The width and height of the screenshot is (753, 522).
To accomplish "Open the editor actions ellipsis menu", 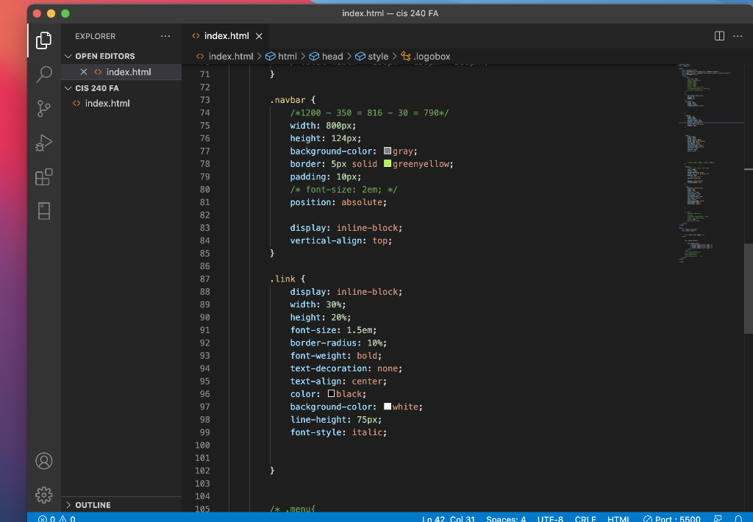I will 738,35.
